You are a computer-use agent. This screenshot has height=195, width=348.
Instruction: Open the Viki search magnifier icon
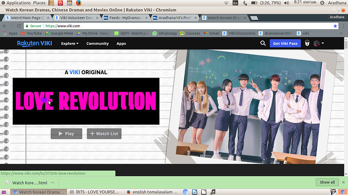(263, 43)
